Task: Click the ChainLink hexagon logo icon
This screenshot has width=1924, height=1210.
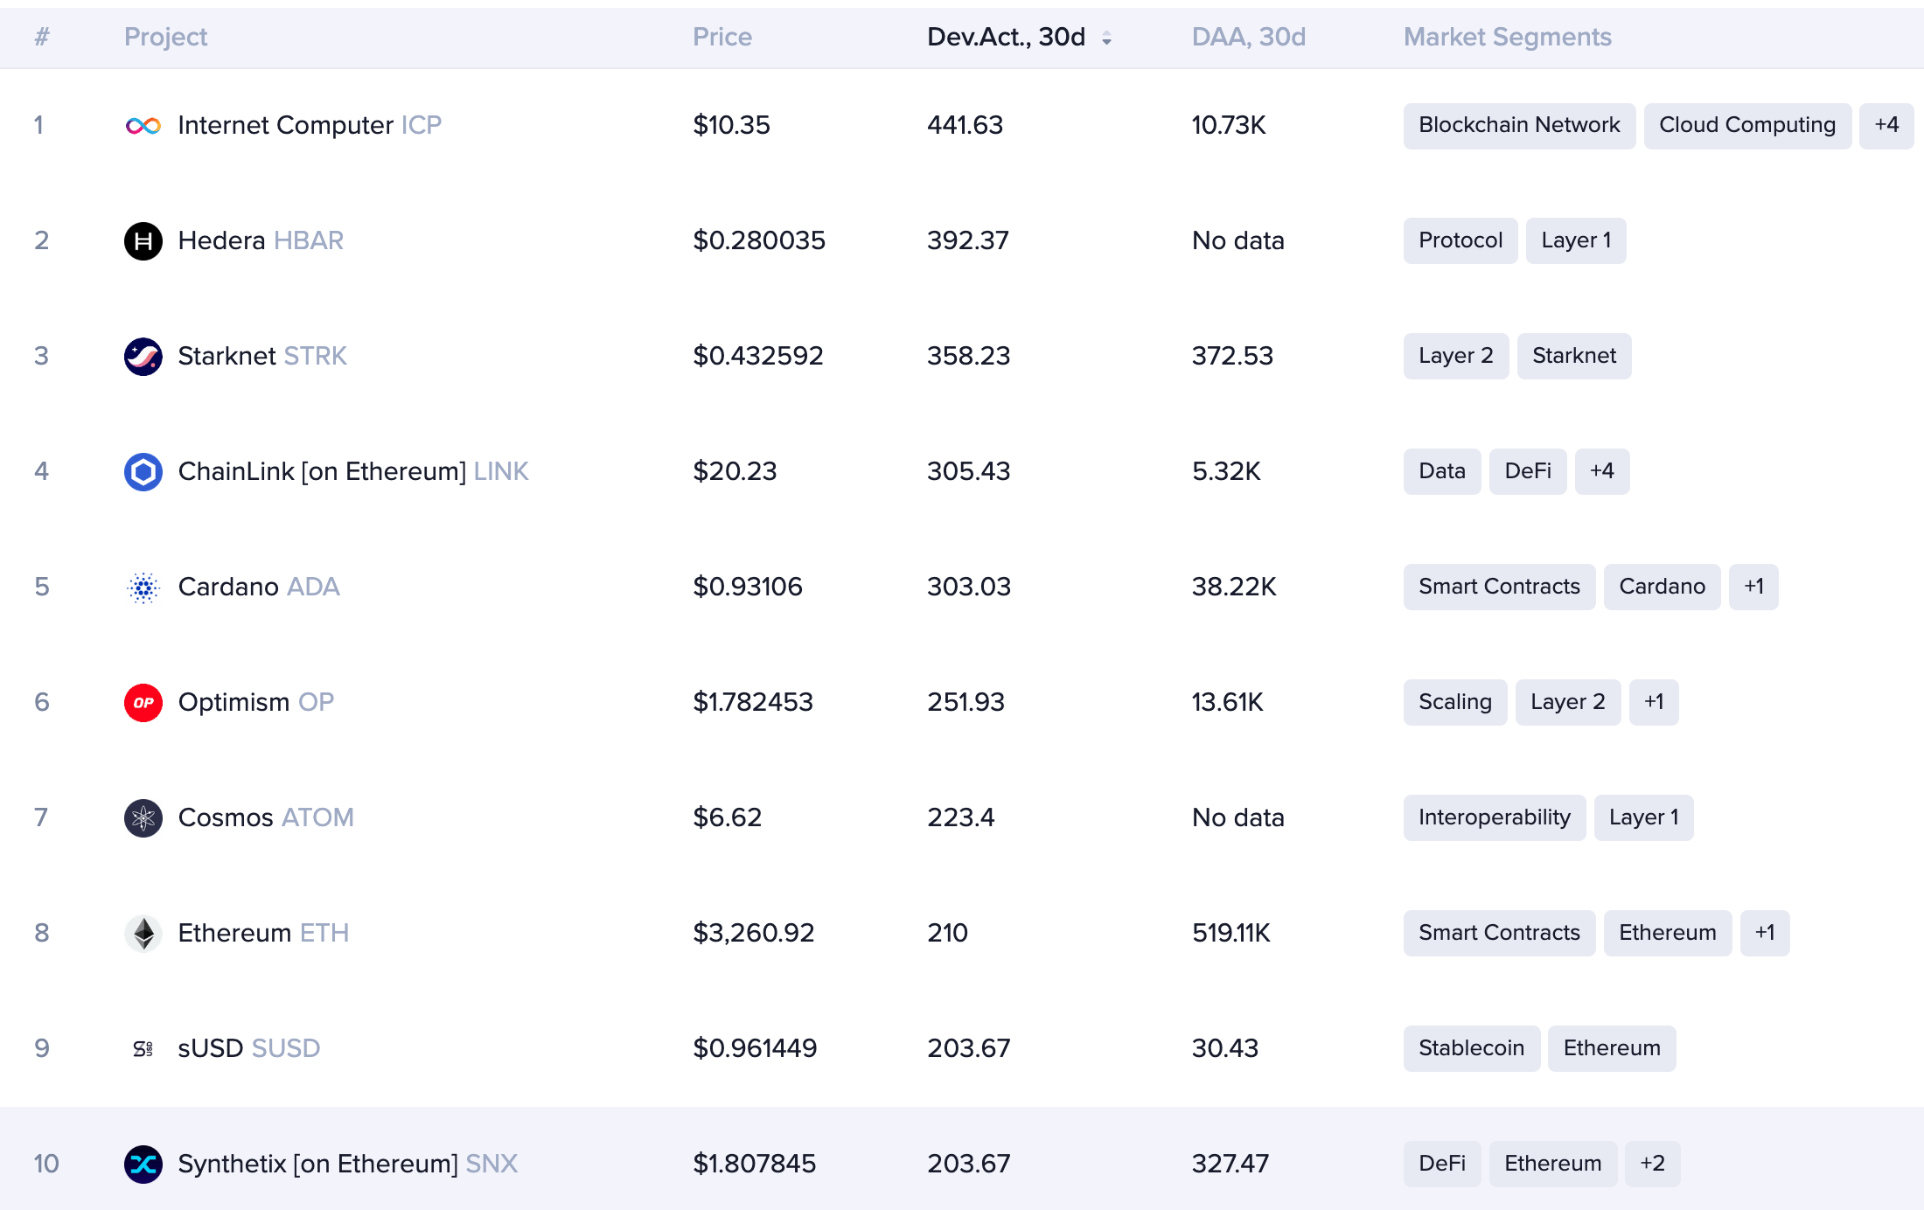Action: [143, 472]
